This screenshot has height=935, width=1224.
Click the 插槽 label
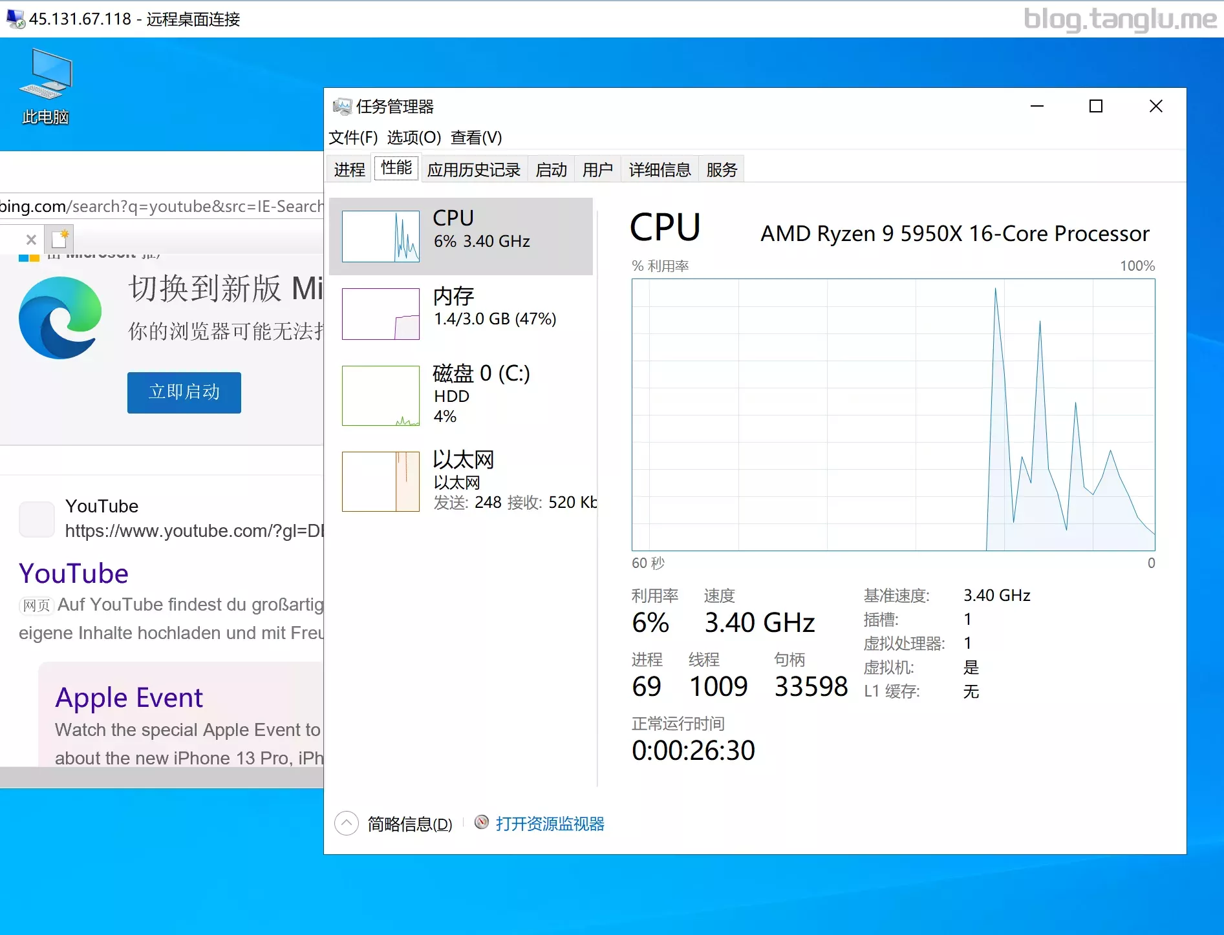[x=881, y=619]
